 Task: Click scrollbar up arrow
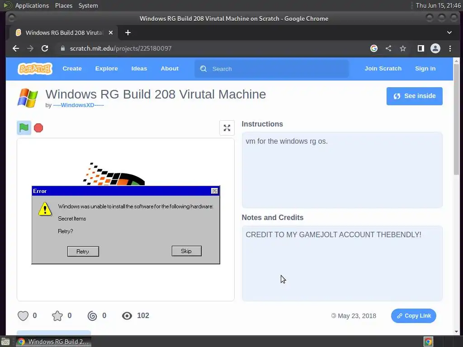(456, 61)
